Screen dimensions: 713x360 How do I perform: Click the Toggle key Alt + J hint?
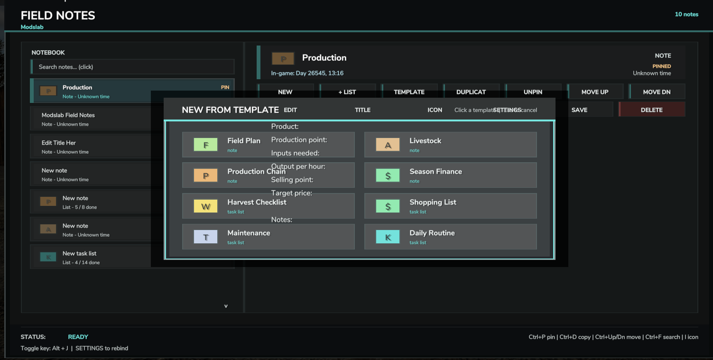coord(44,348)
